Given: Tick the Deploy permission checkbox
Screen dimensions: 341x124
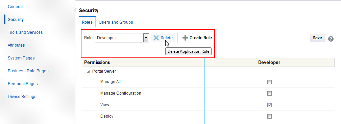Looking at the screenshot, I should click(269, 116).
